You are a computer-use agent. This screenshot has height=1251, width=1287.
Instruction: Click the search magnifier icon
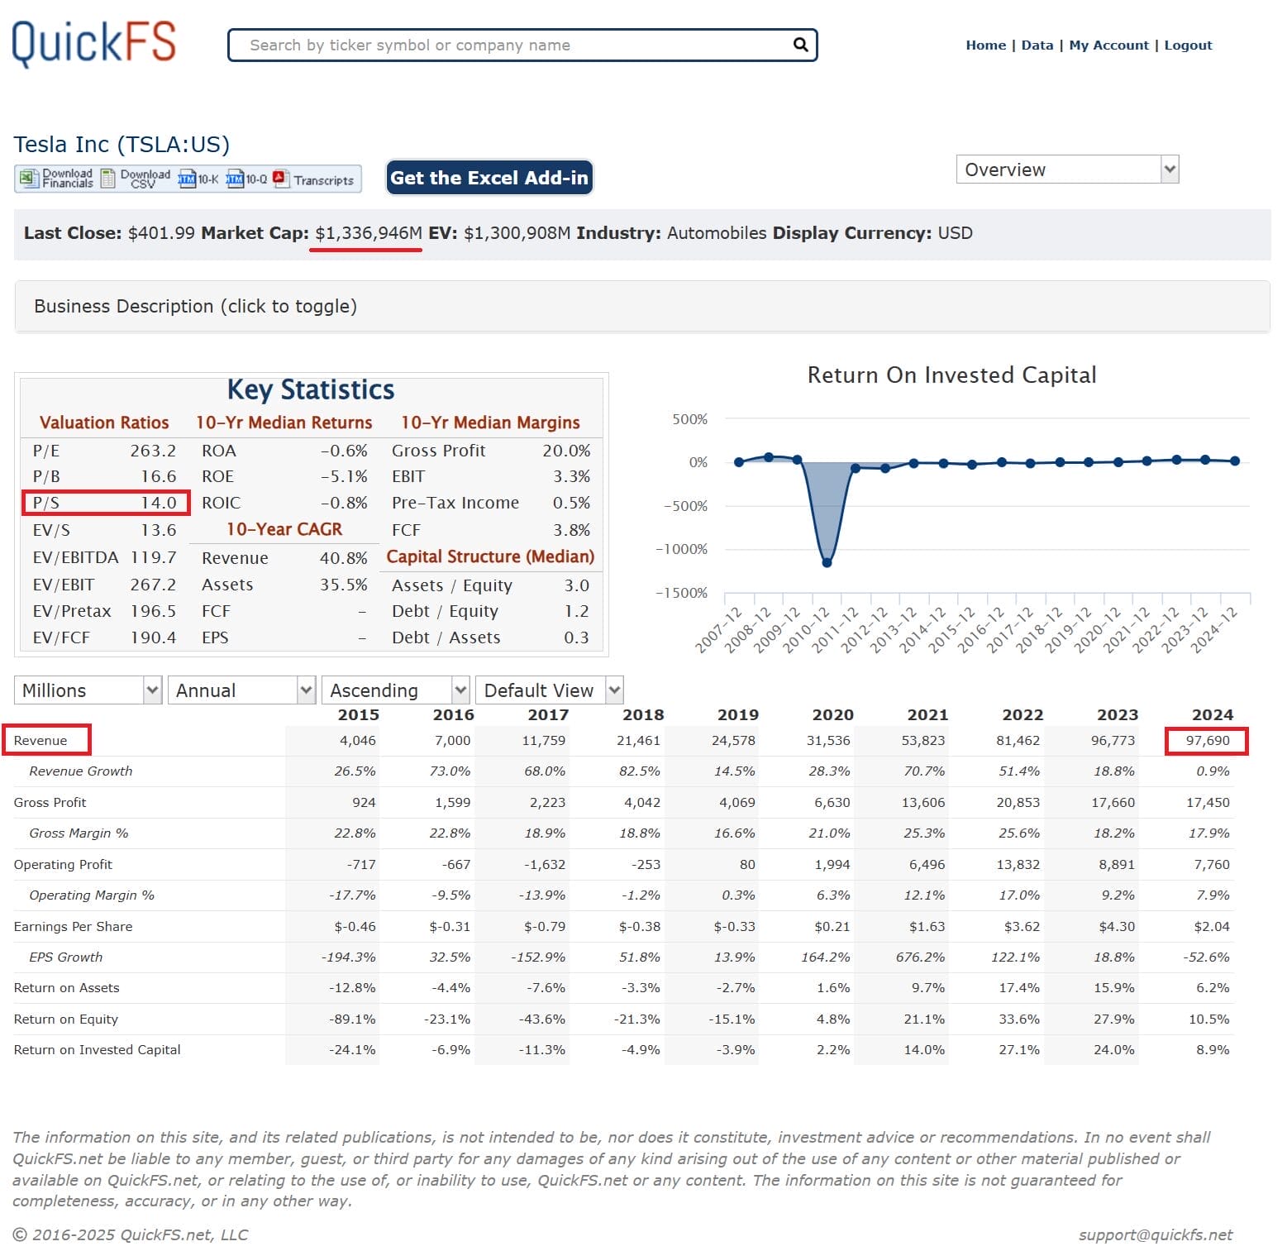pos(799,45)
